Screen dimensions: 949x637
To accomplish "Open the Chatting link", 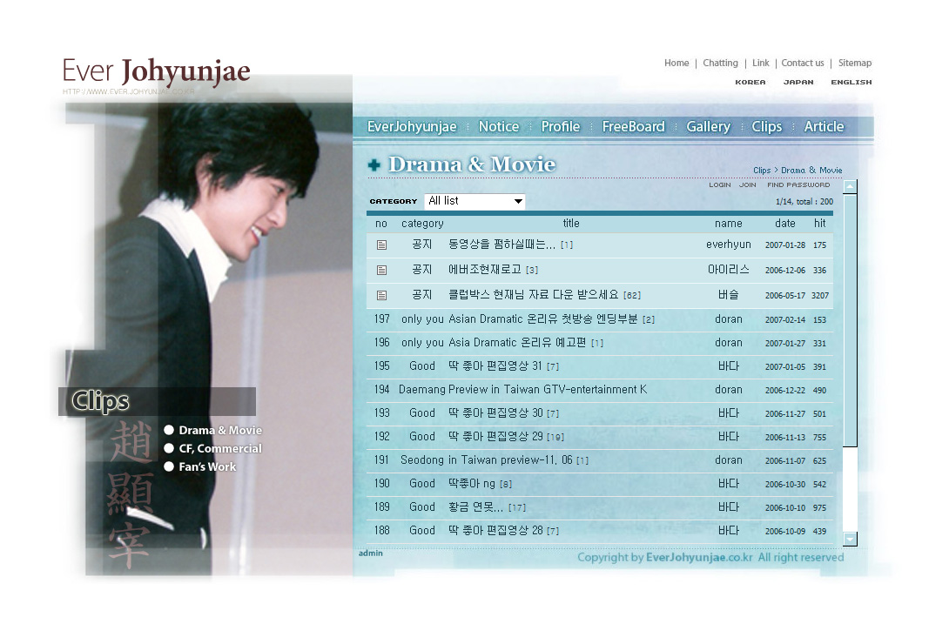I will (720, 63).
